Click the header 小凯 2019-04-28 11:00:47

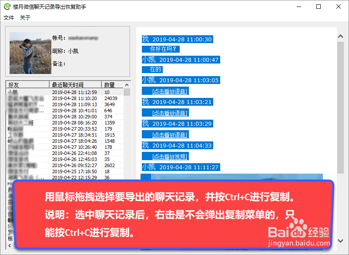coord(181,60)
